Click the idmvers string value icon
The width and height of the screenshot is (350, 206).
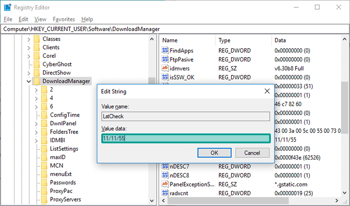[165, 68]
